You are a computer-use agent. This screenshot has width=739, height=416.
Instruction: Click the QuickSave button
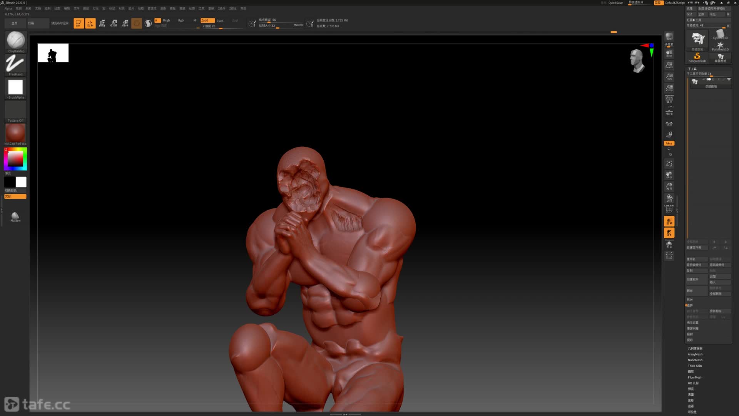tap(615, 3)
